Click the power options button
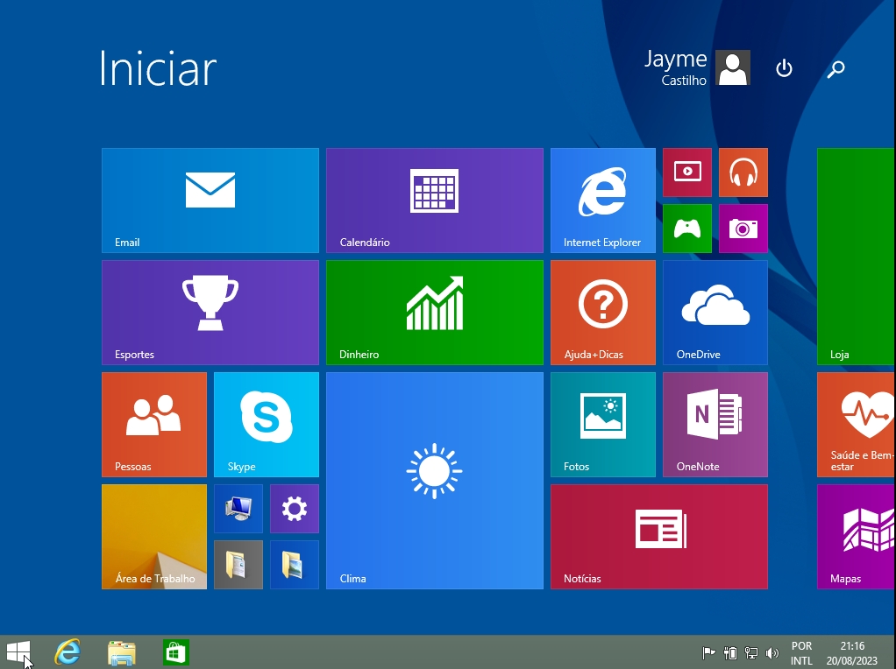 784,68
